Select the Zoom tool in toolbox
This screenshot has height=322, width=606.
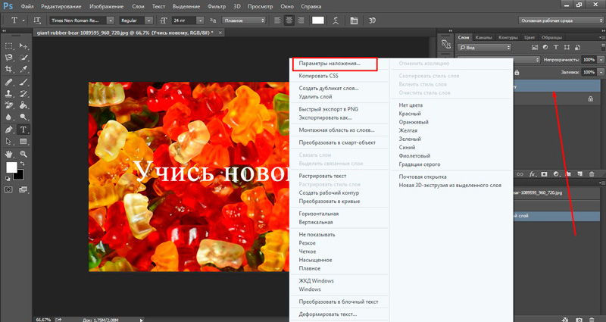point(23,153)
